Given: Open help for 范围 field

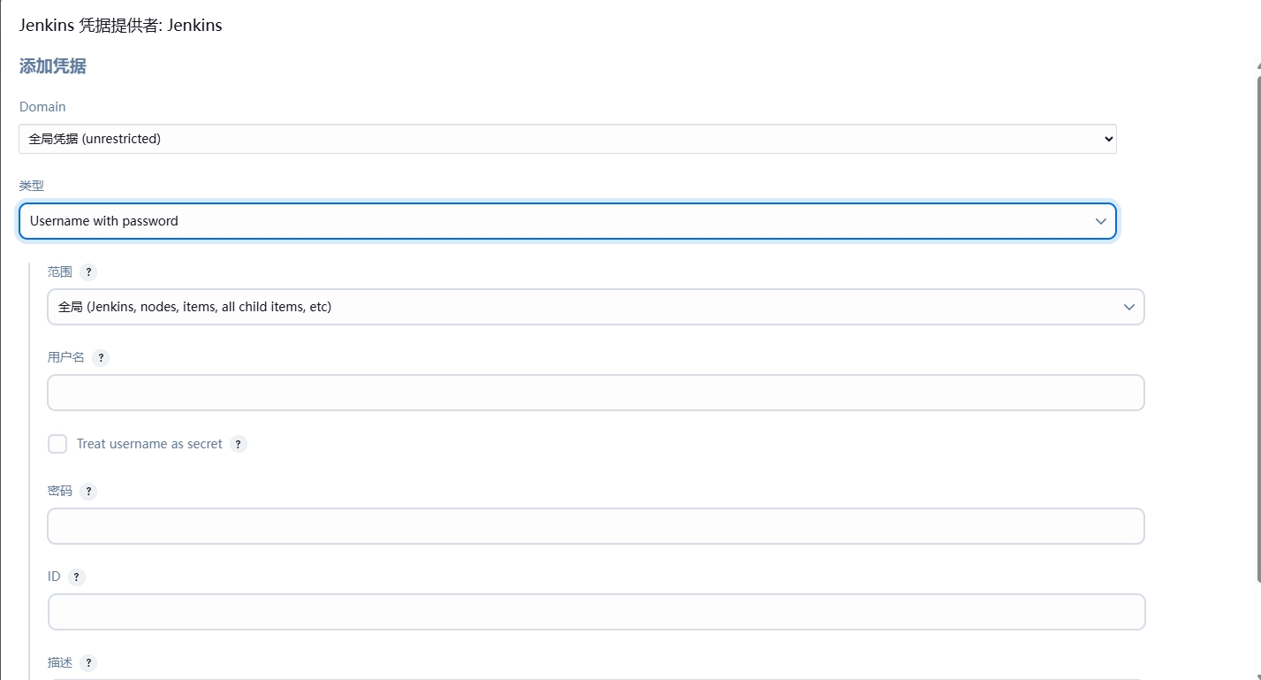Looking at the screenshot, I should [88, 272].
